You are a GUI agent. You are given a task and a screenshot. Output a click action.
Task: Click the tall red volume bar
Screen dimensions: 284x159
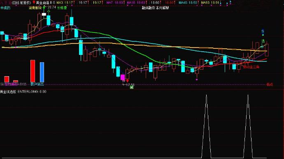[33, 71]
